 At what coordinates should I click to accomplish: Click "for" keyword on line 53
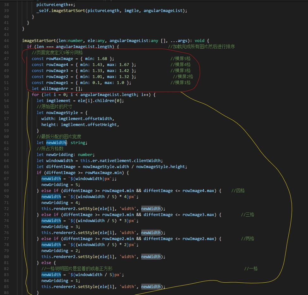click(x=35, y=94)
